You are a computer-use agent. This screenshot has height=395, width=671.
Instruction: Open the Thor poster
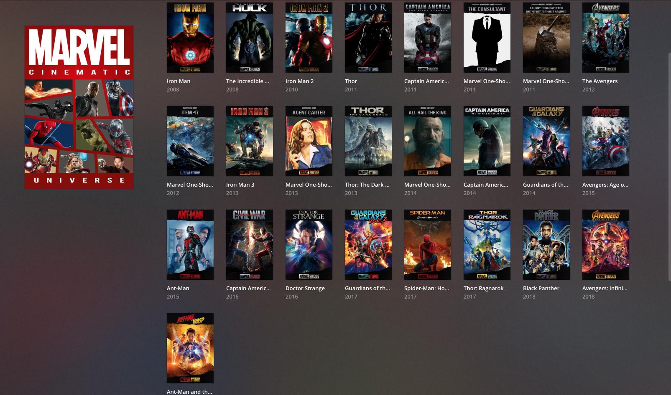368,37
